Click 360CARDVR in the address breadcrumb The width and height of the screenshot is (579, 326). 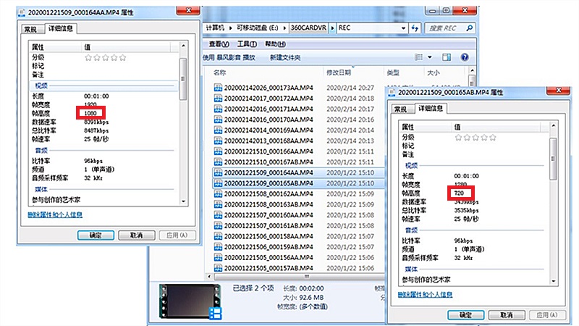click(308, 28)
